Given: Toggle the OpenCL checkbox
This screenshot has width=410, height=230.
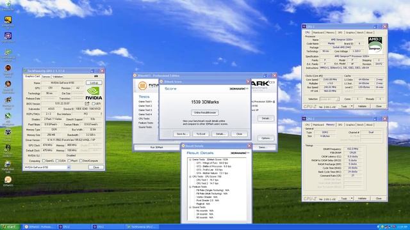Looking at the screenshot, I should (44, 161).
